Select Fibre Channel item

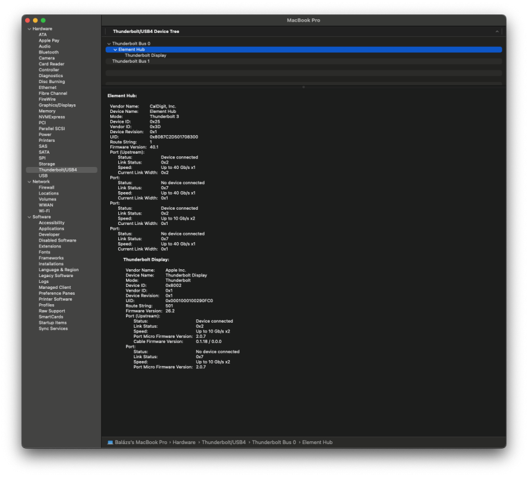coord(53,94)
